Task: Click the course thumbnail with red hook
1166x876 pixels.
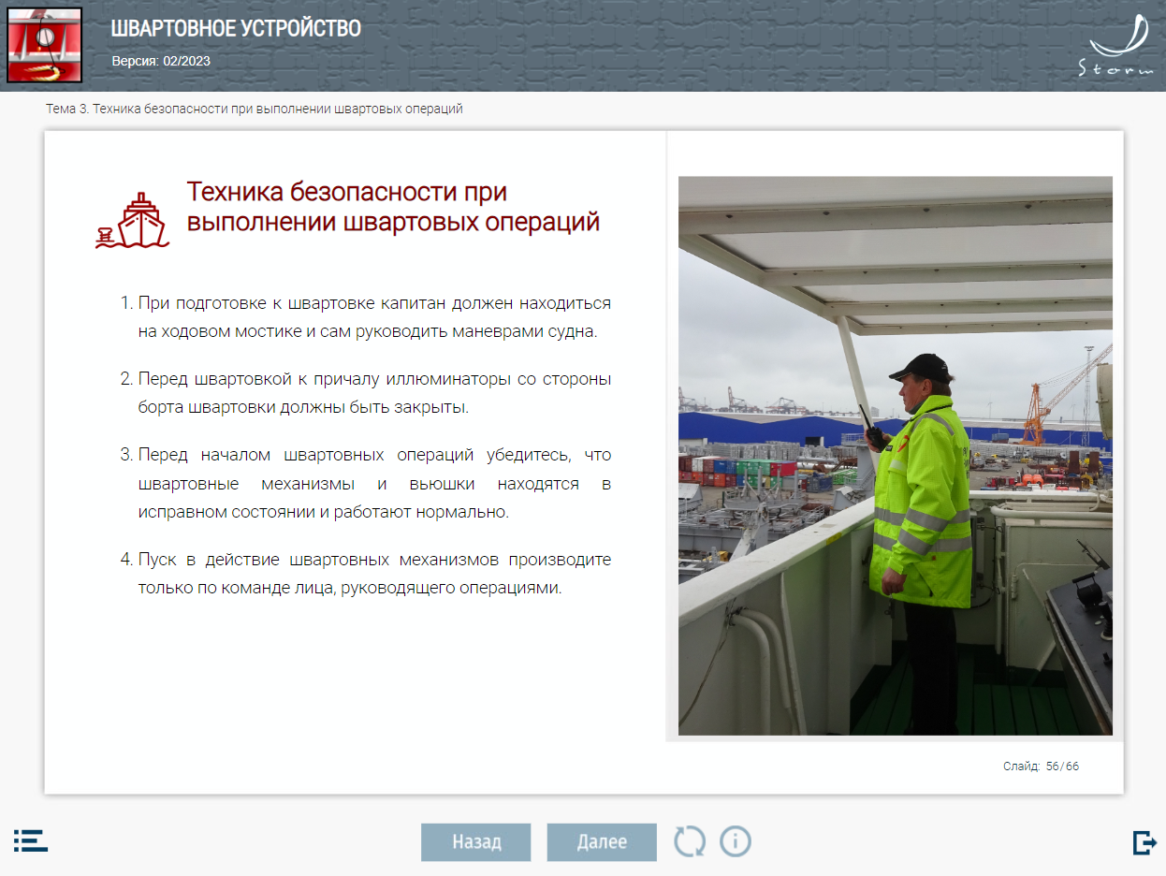Action: pos(45,45)
